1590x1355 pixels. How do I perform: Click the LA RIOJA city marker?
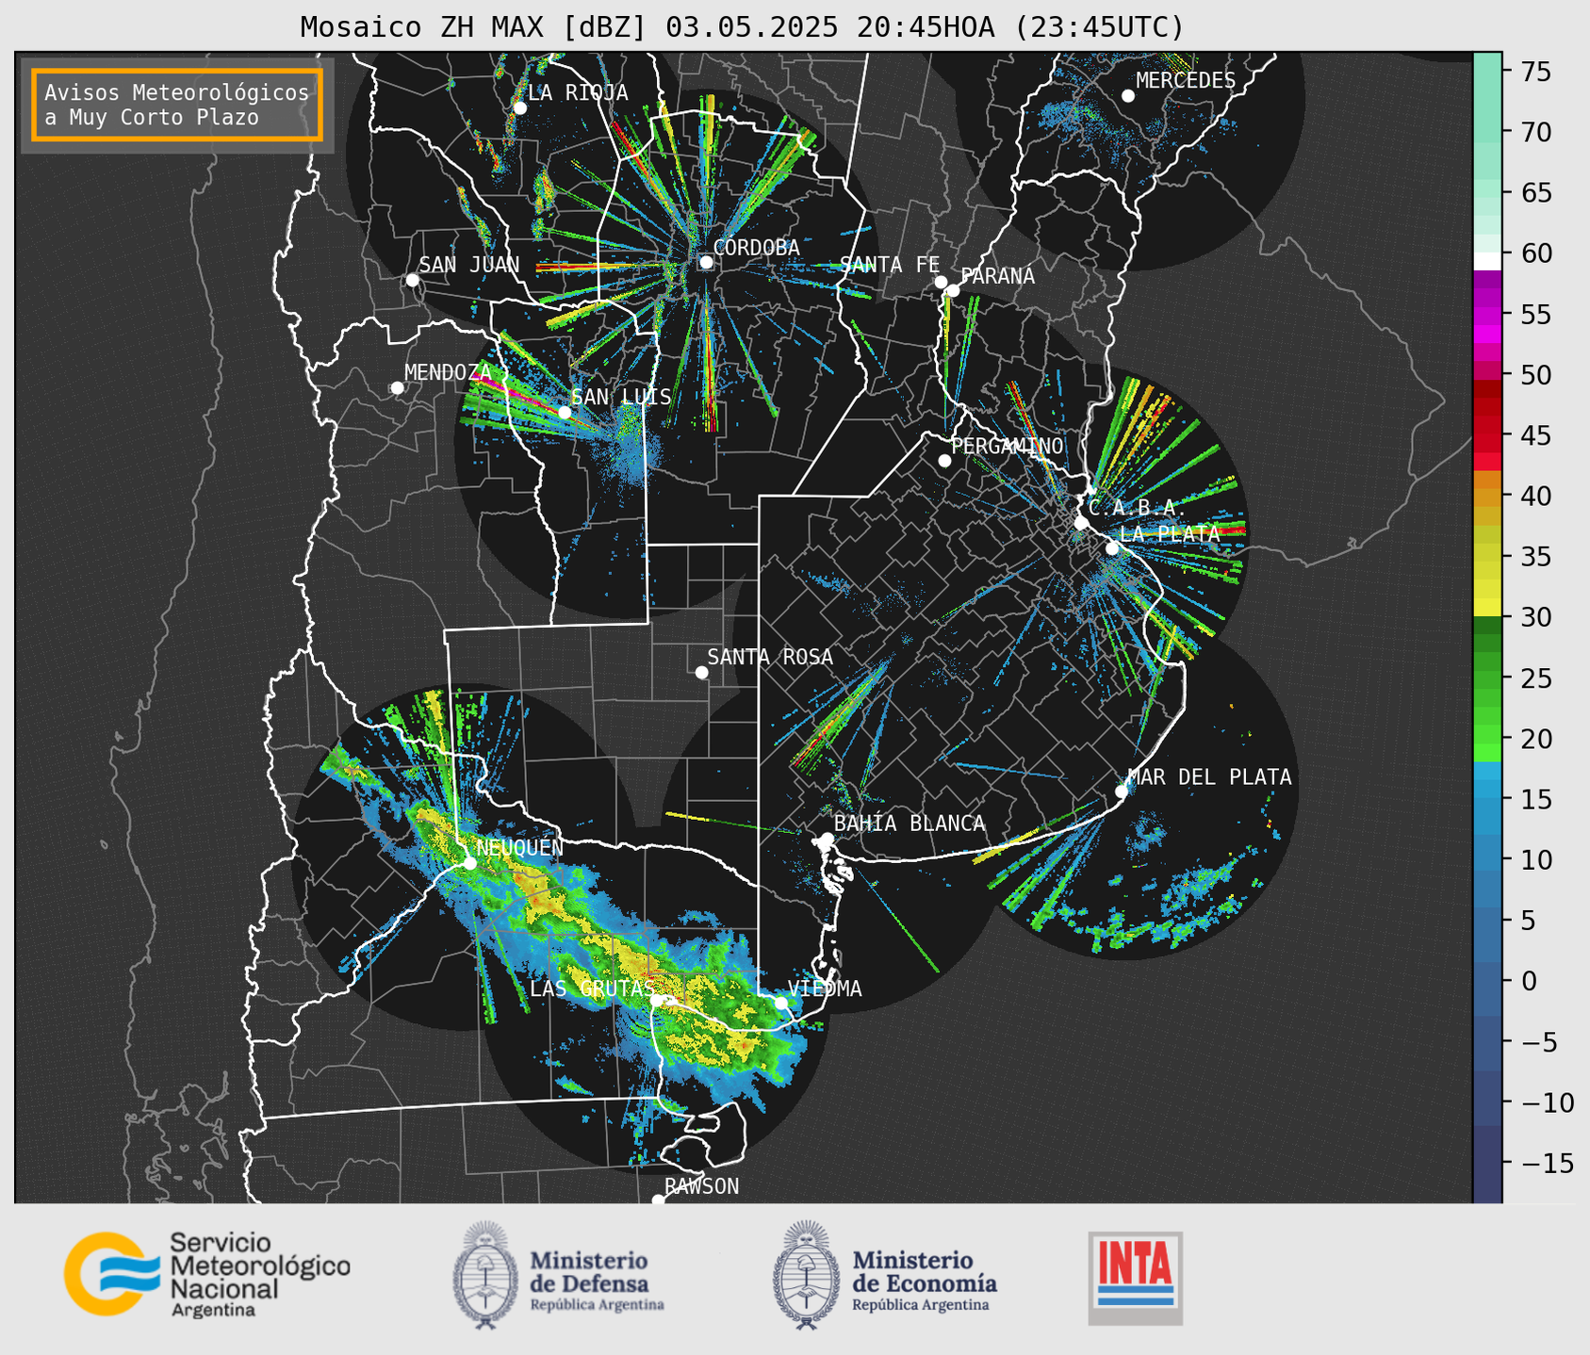click(x=520, y=108)
